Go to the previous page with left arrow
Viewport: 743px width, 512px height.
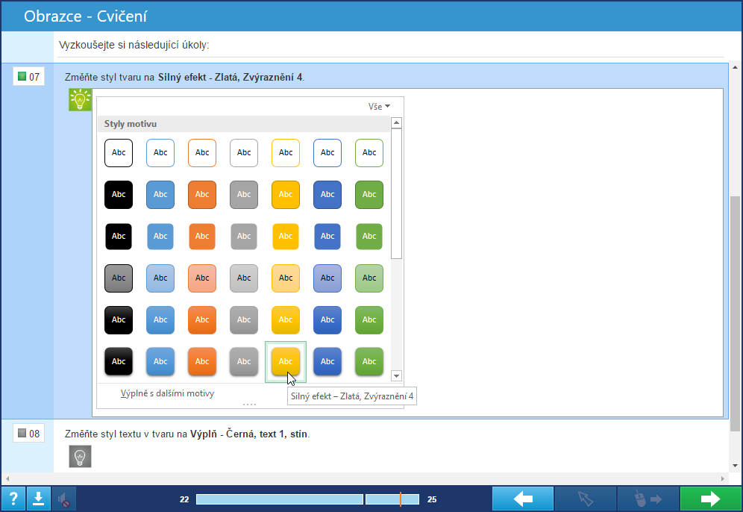point(523,499)
